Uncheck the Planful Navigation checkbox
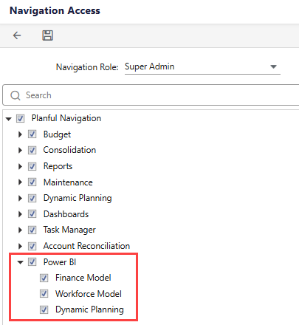 click(x=20, y=118)
